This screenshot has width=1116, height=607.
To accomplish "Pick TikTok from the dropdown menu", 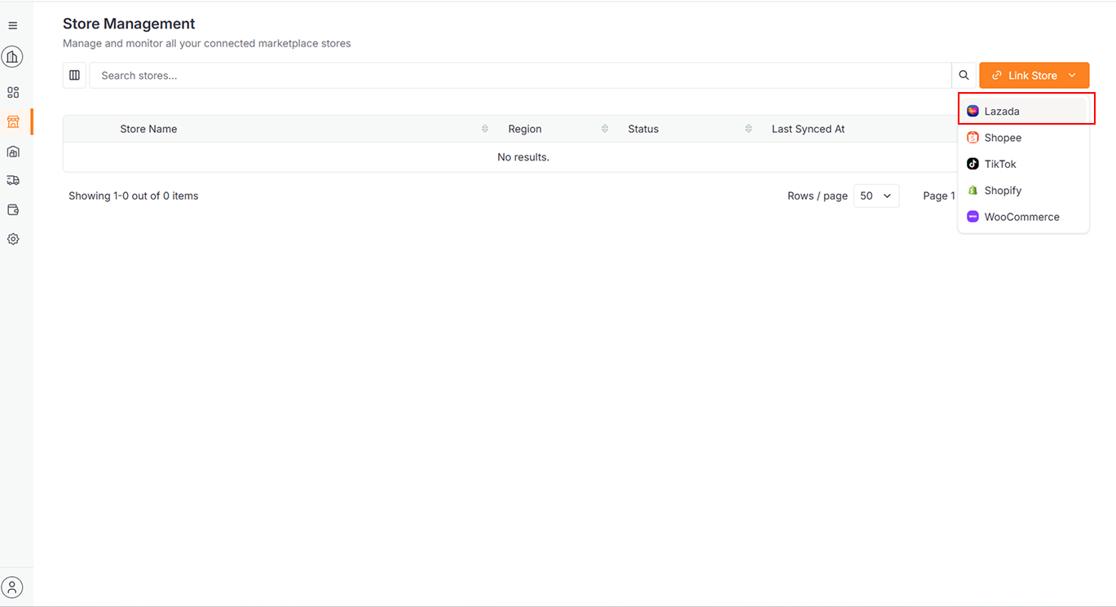I will point(1000,165).
